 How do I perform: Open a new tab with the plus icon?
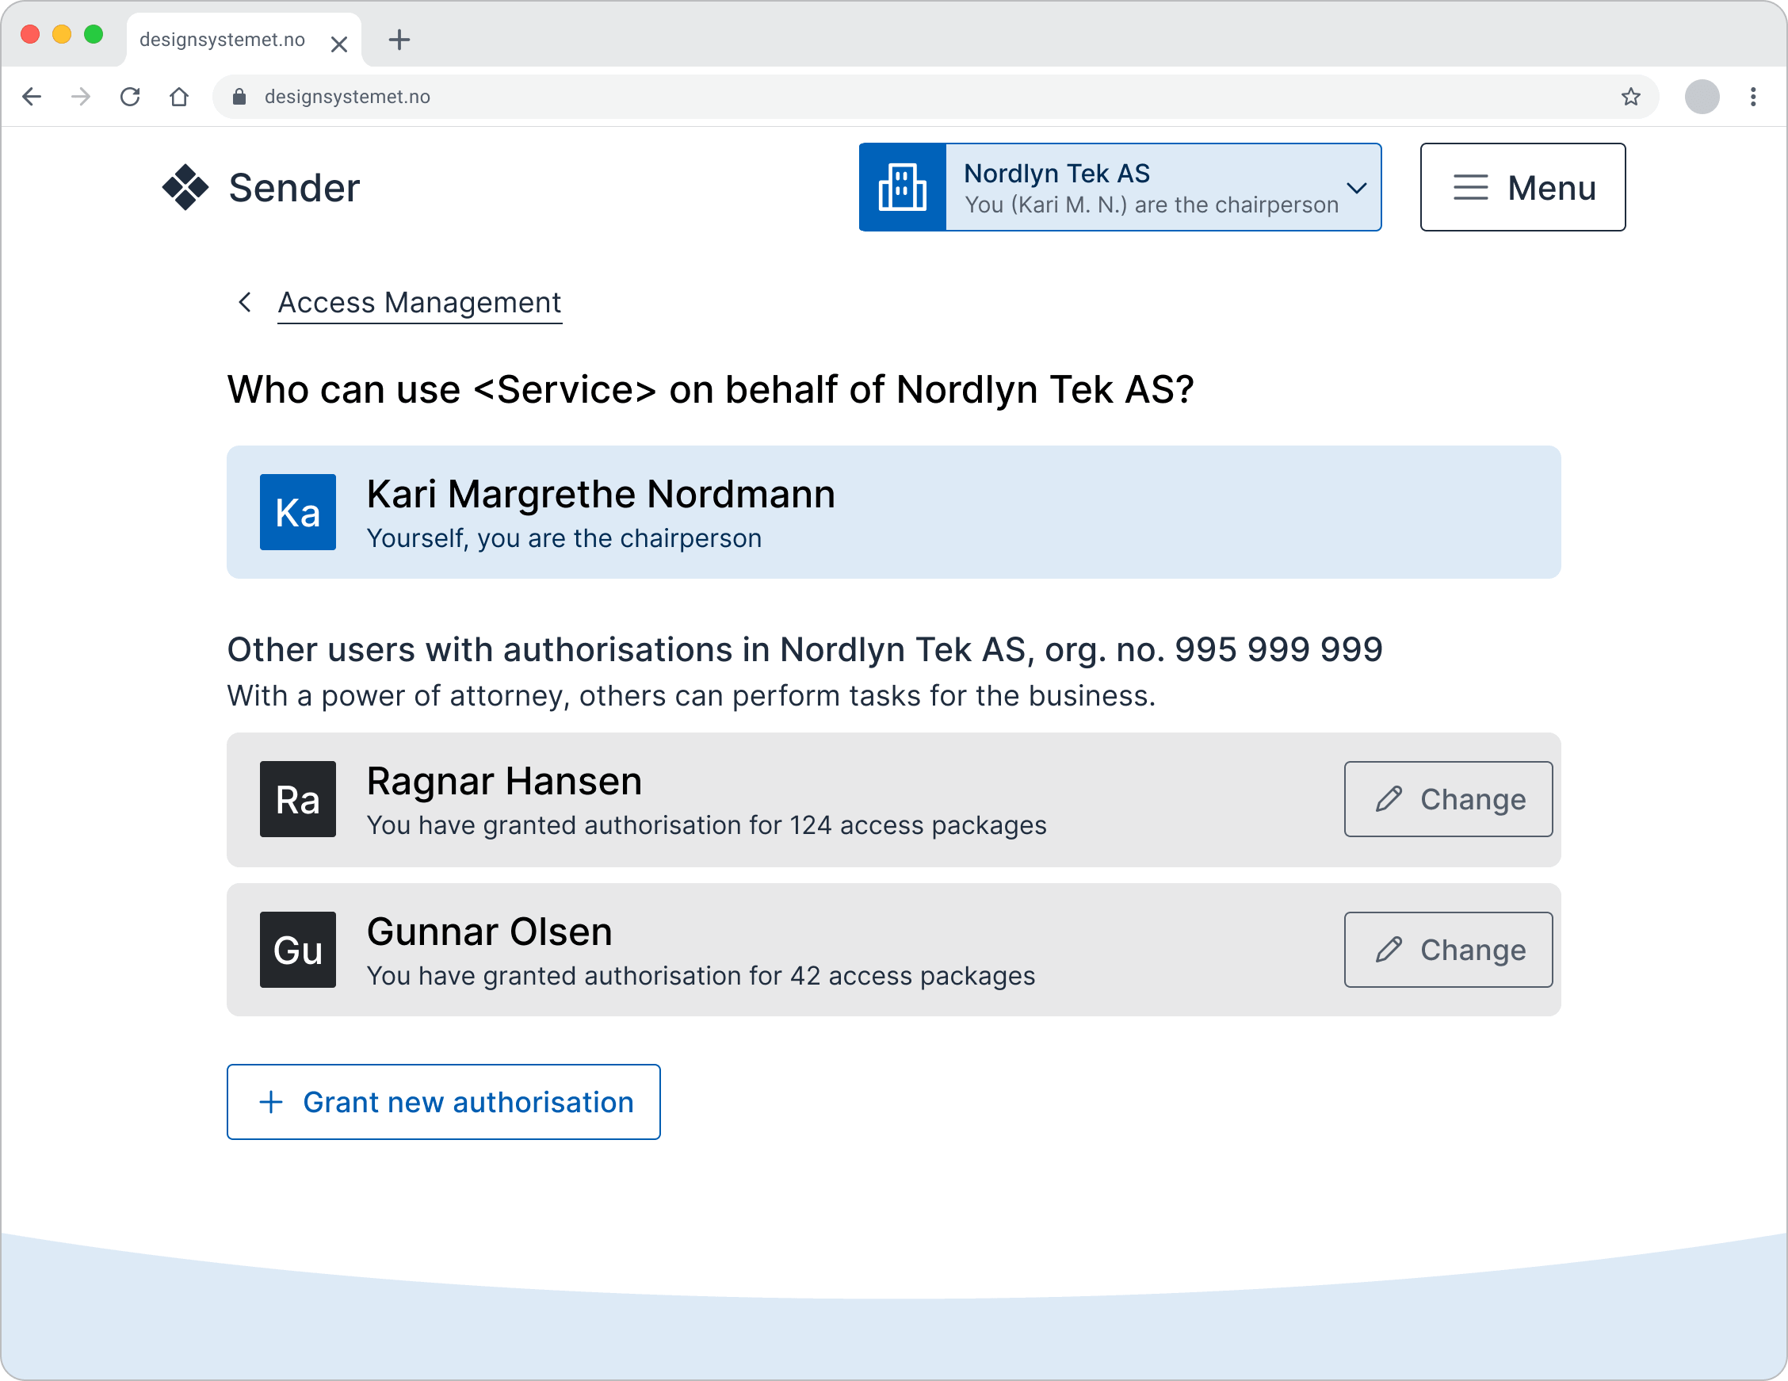coord(399,40)
